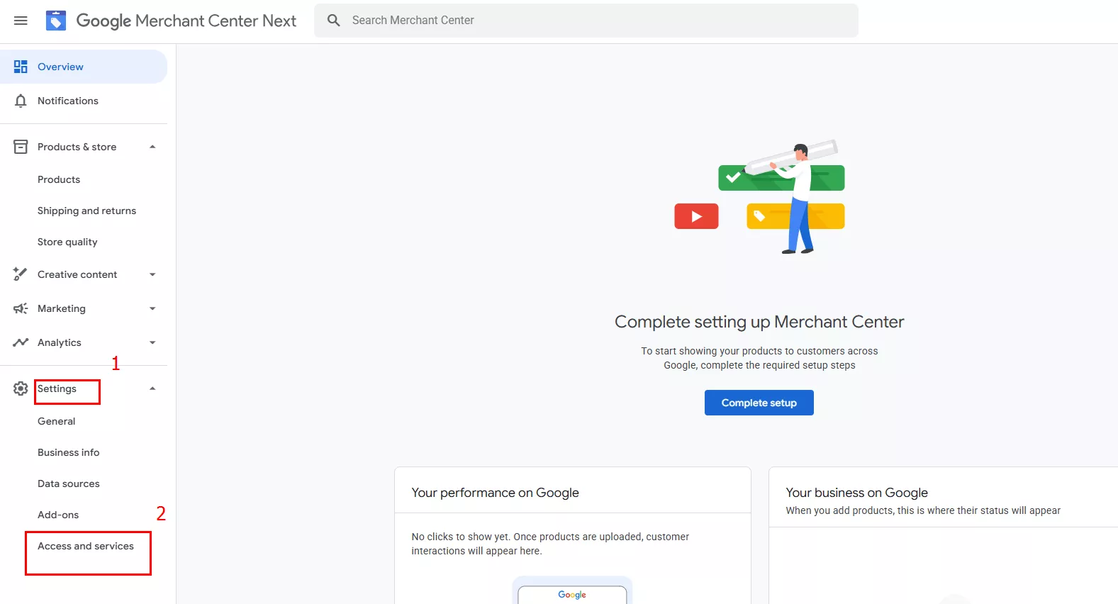Click the Analytics trend line icon
Screen dimensions: 1118x604
pos(21,342)
